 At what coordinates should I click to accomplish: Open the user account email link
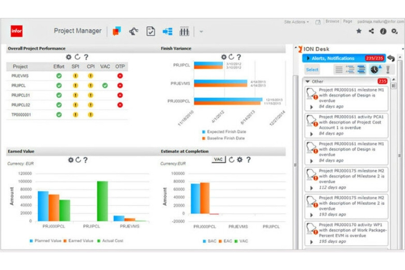click(381, 22)
